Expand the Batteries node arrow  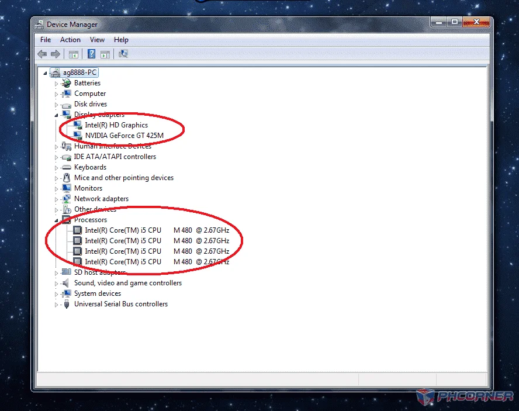tap(56, 84)
